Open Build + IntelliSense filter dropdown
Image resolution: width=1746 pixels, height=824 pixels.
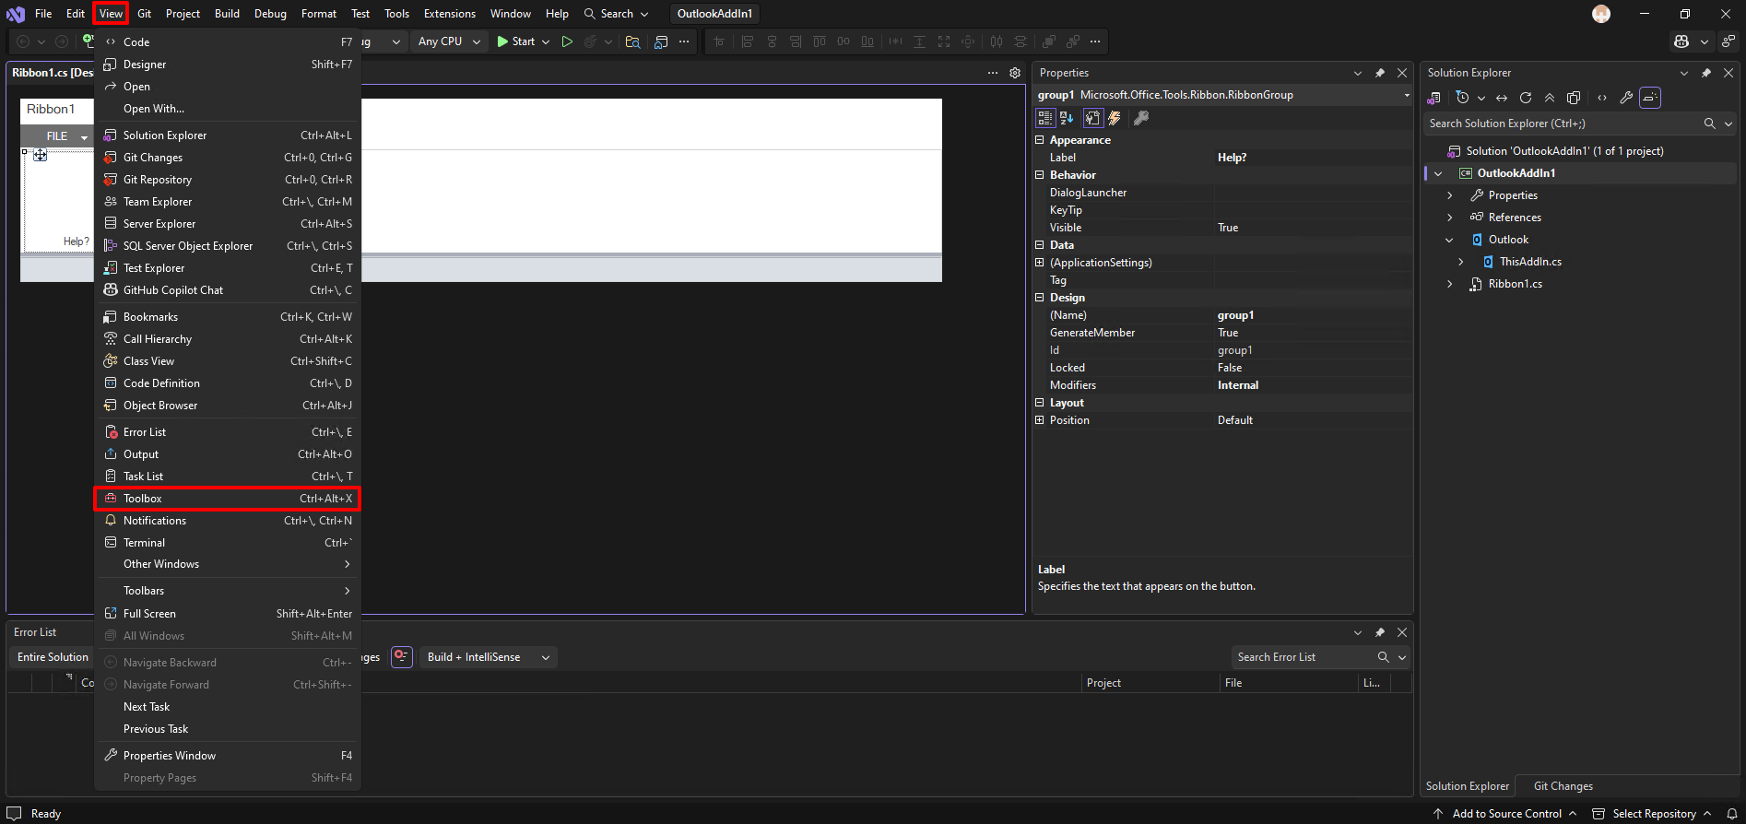pyautogui.click(x=488, y=657)
